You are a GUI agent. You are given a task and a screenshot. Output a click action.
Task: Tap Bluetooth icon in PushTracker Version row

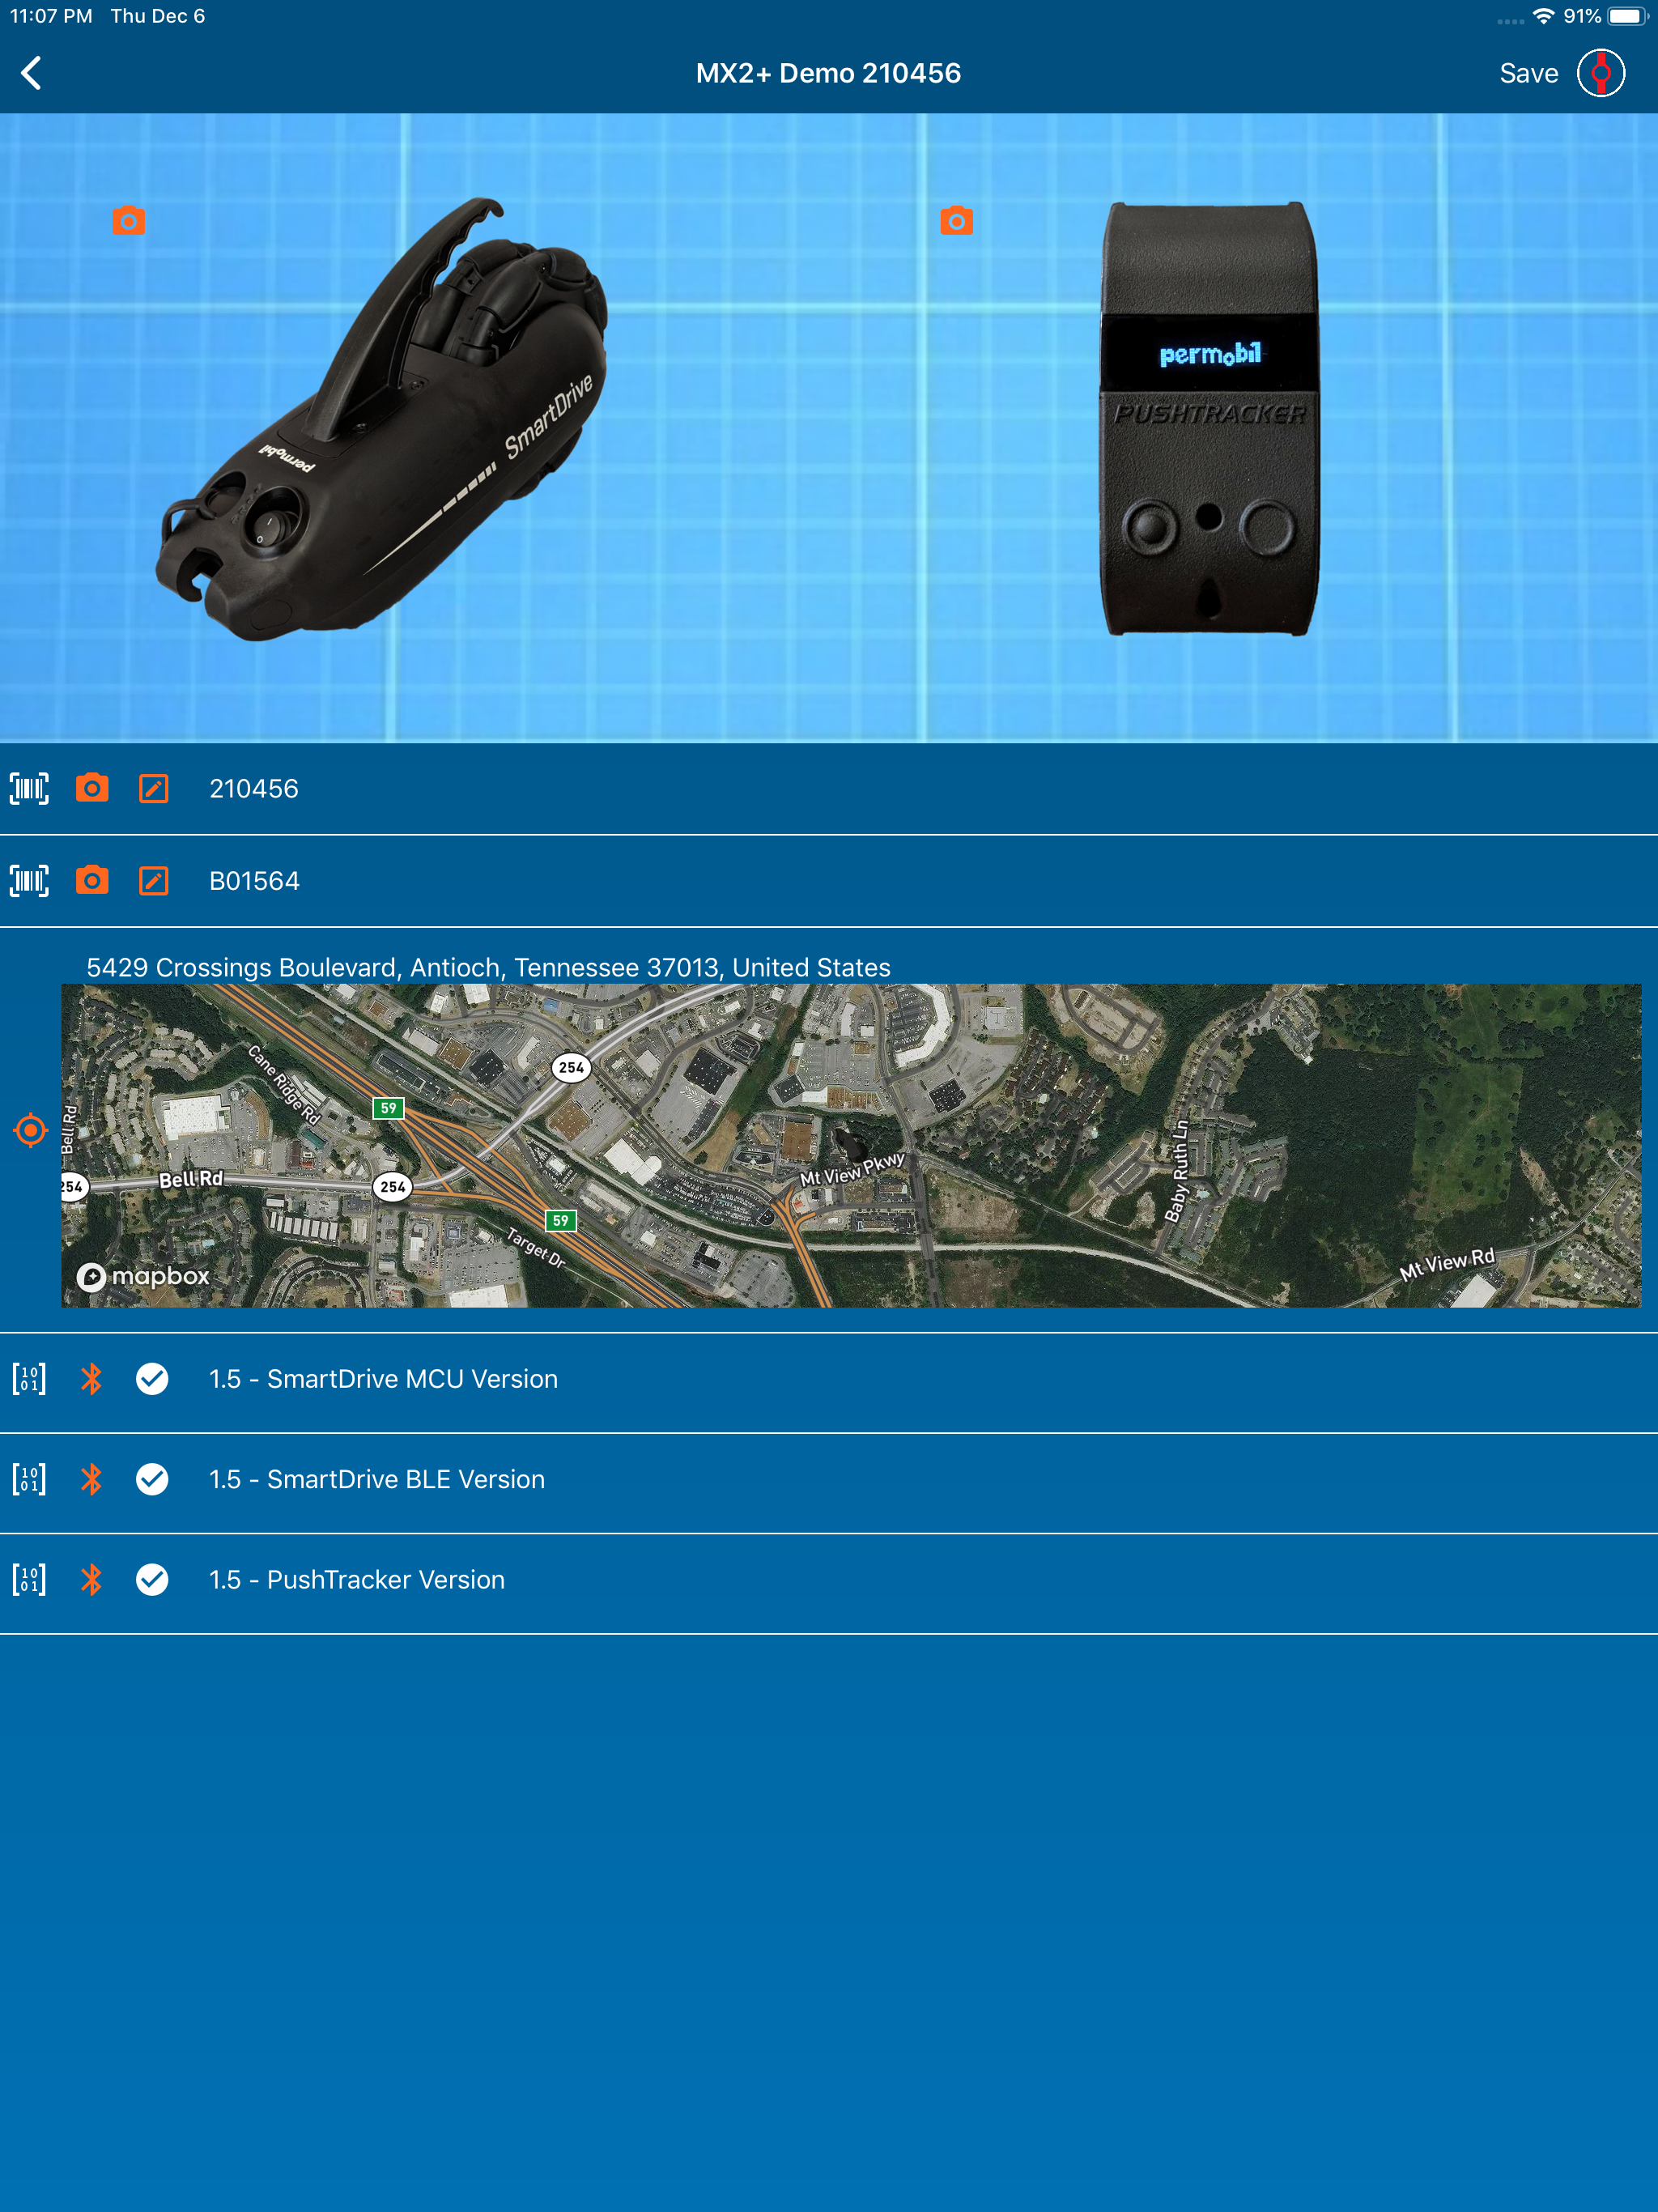(x=91, y=1579)
